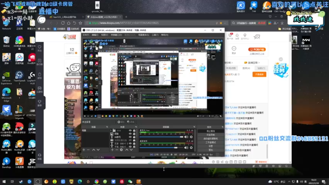Bookmark page with the star outline icon
329x185 pixels.
point(80,23)
